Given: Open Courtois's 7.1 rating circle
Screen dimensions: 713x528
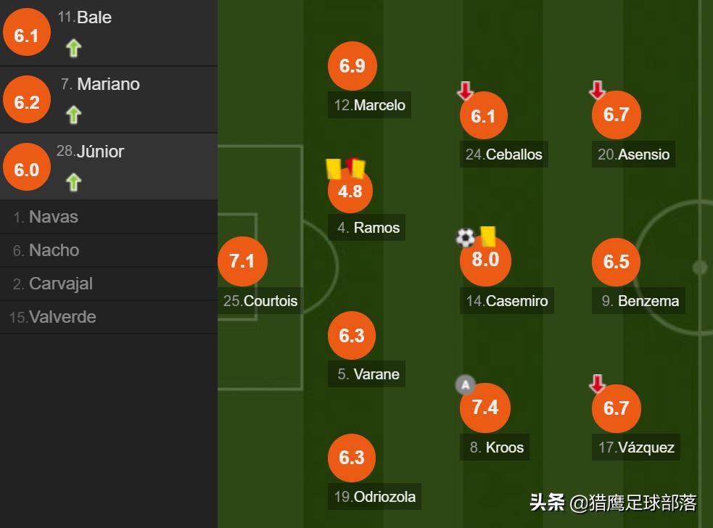Looking at the screenshot, I should 242,261.
